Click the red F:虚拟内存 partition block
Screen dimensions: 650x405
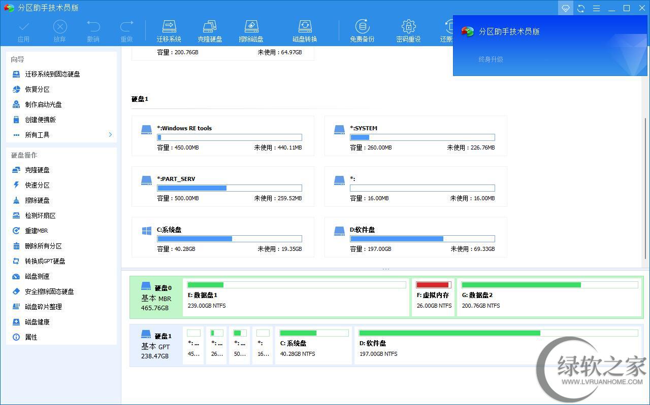433,297
